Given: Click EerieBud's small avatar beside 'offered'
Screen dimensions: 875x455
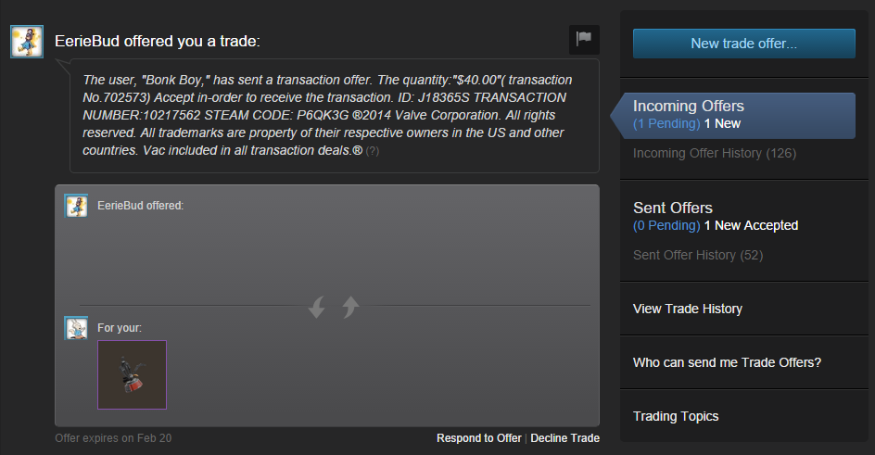Looking at the screenshot, I should (76, 206).
